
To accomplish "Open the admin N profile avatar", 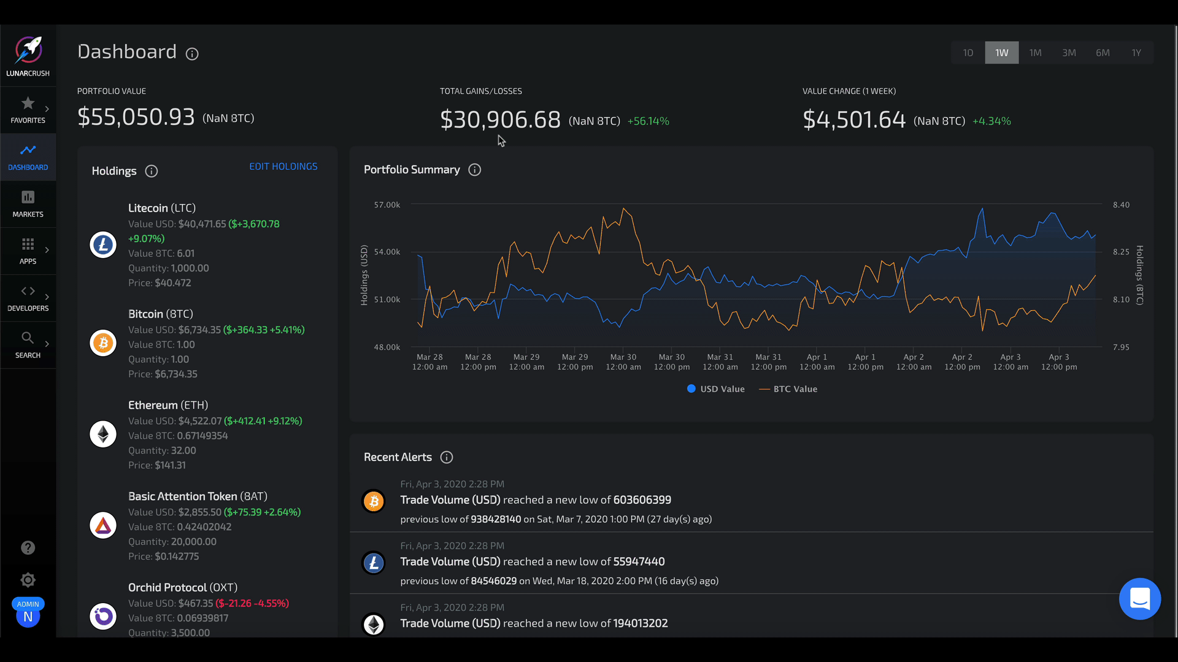I will point(28,617).
